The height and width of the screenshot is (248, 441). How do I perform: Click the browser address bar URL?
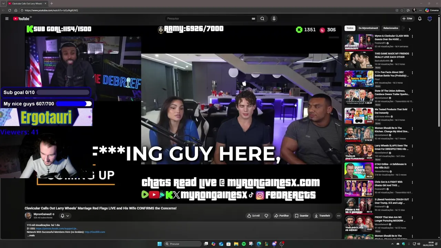click(51, 10)
